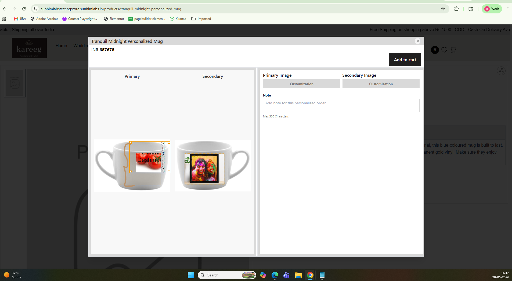Open Secondary Image Customization
The image size is (512, 281).
[x=381, y=84]
